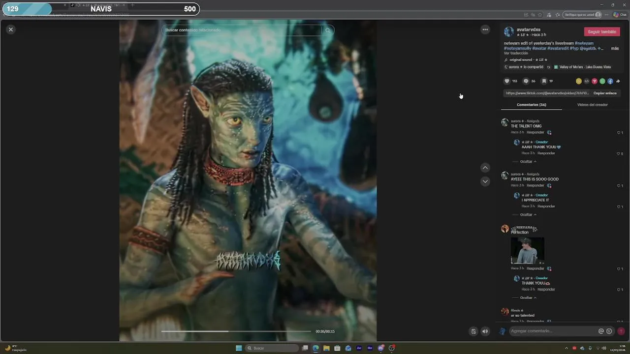
Task: Follow back with Seguir también button
Action: tap(601, 31)
